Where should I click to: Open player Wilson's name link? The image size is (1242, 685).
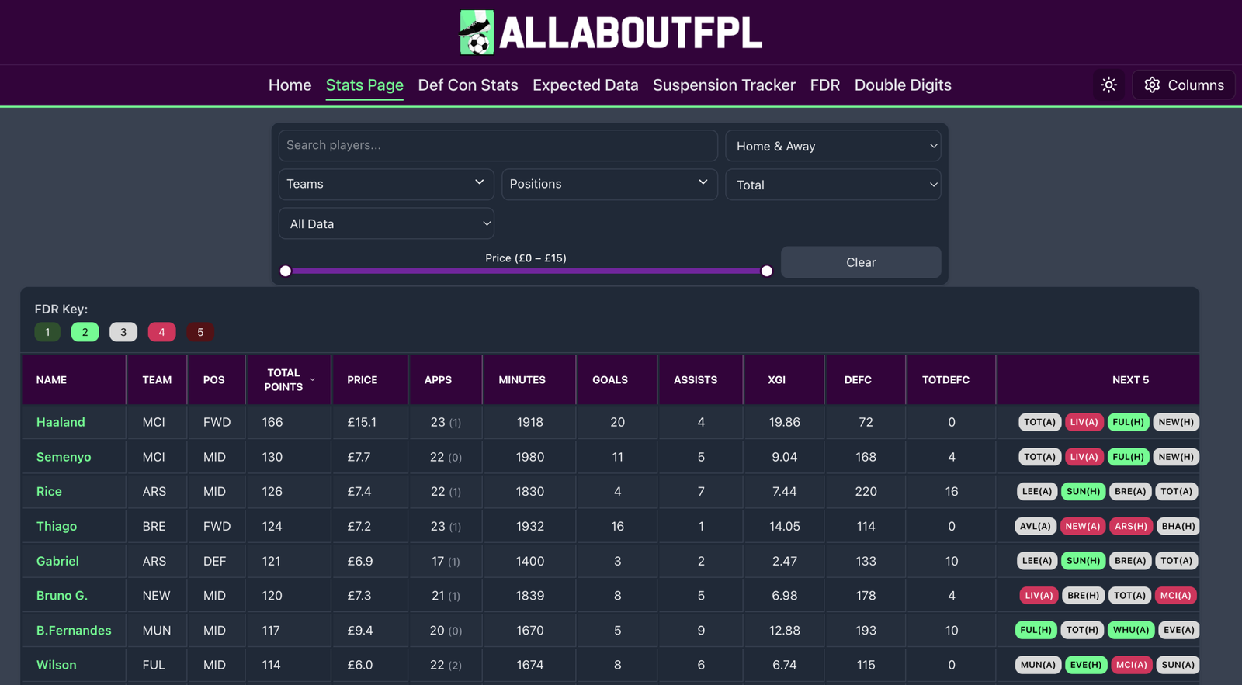pos(57,665)
